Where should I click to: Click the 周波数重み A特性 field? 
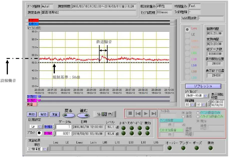[164, 6]
